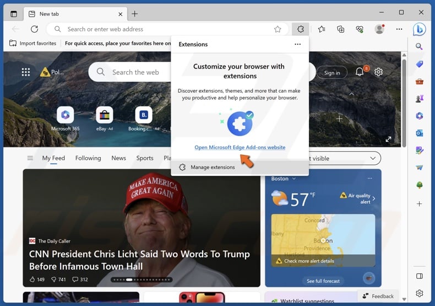Click the page vertical scrollbar thumb
The height and width of the screenshot is (306, 435).
tap(404, 103)
